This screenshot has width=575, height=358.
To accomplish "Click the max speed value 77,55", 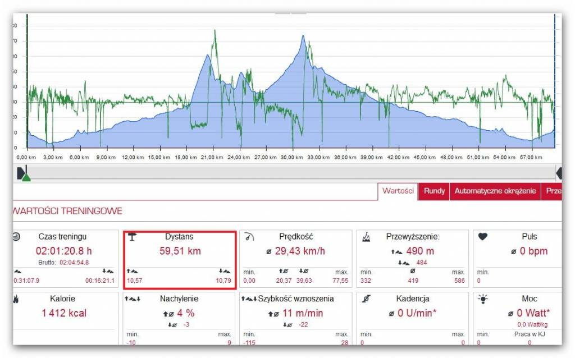I will click(340, 281).
